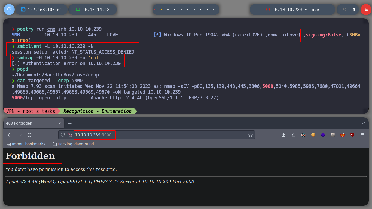Click the Import bookmarks... toolbar item
Image resolution: width=372 pixels, height=209 pixels.
click(x=28, y=144)
